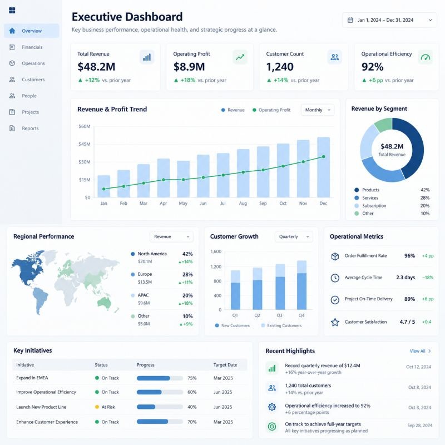Open Record quarterly revenue of $12.4M highlight
This screenshot has height=445, width=445.
349,368
